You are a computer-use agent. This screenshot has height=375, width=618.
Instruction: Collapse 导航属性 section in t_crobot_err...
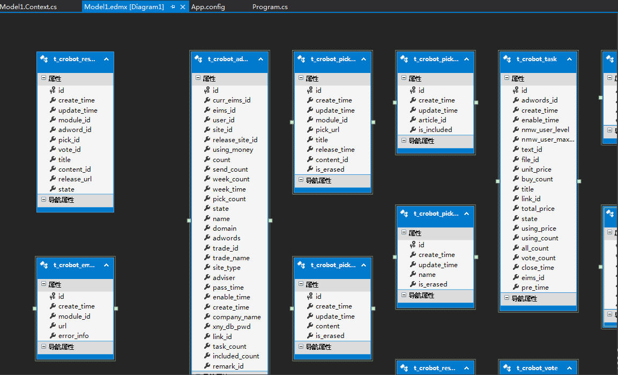coord(43,346)
